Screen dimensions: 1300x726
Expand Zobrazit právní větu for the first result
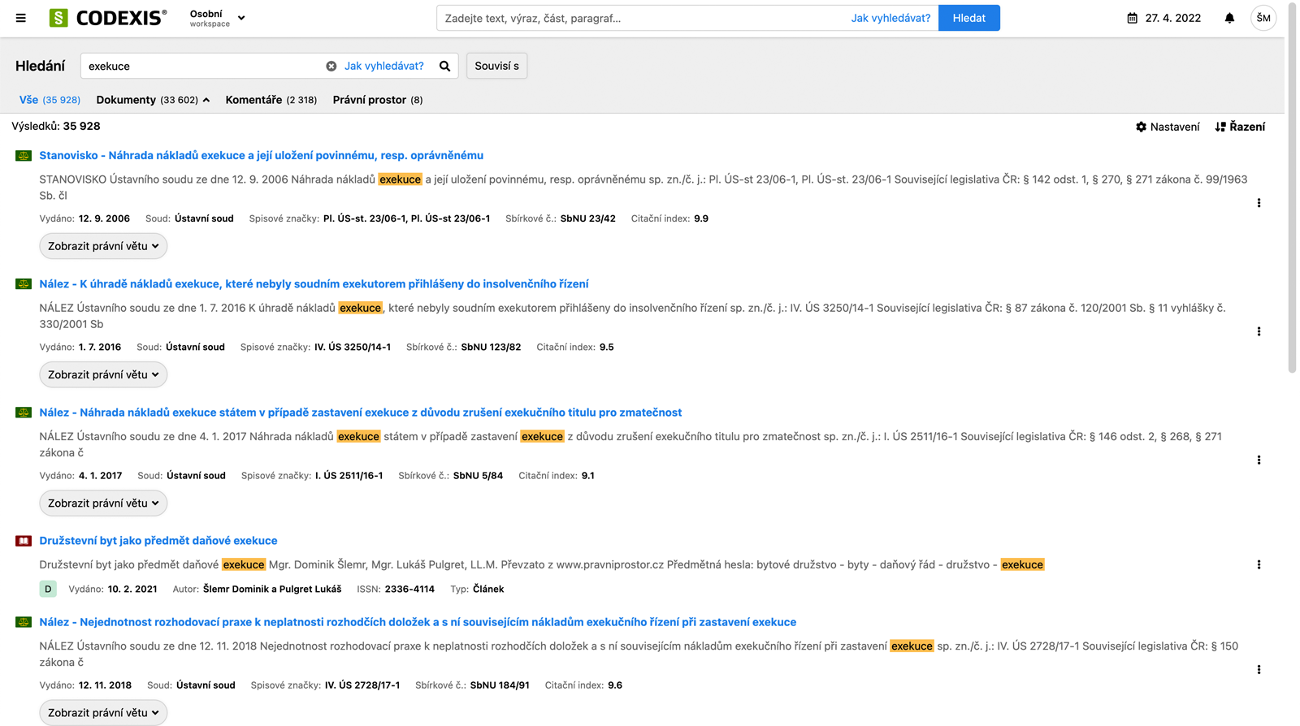[x=103, y=246]
